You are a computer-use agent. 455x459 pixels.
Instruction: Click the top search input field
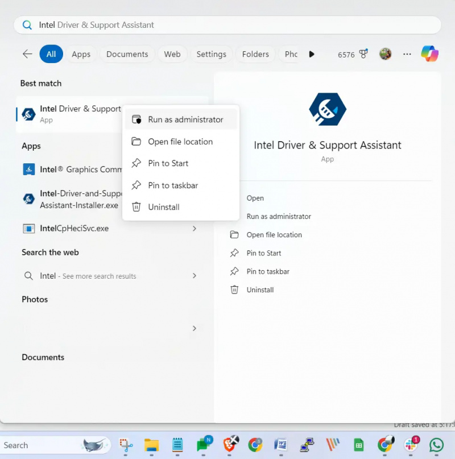point(227,25)
